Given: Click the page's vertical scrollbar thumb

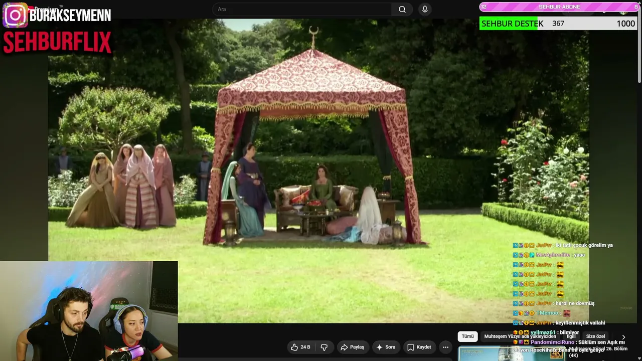Looking at the screenshot, I should tap(639, 44).
